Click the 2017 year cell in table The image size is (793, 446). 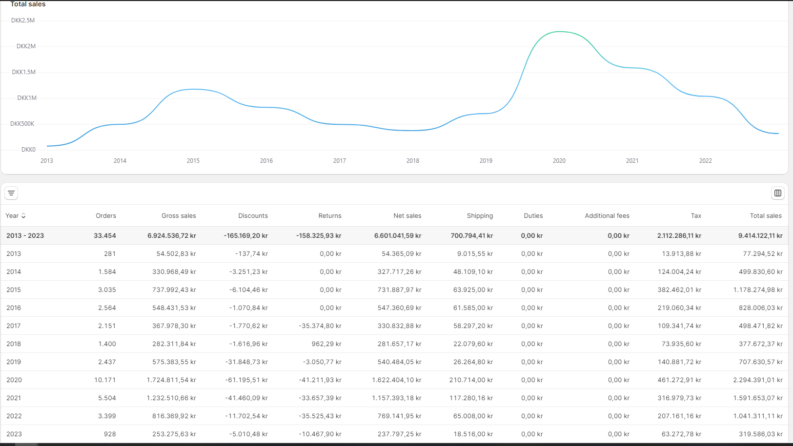tap(14, 326)
